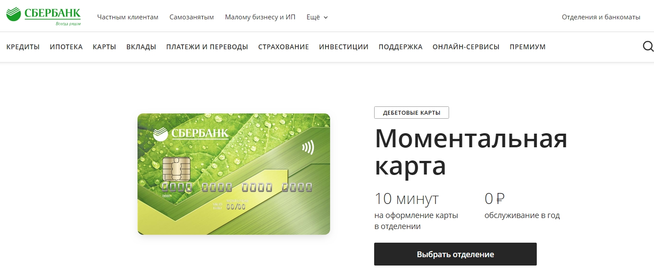
Task: Click the green Sberbank card image
Action: pyautogui.click(x=234, y=174)
